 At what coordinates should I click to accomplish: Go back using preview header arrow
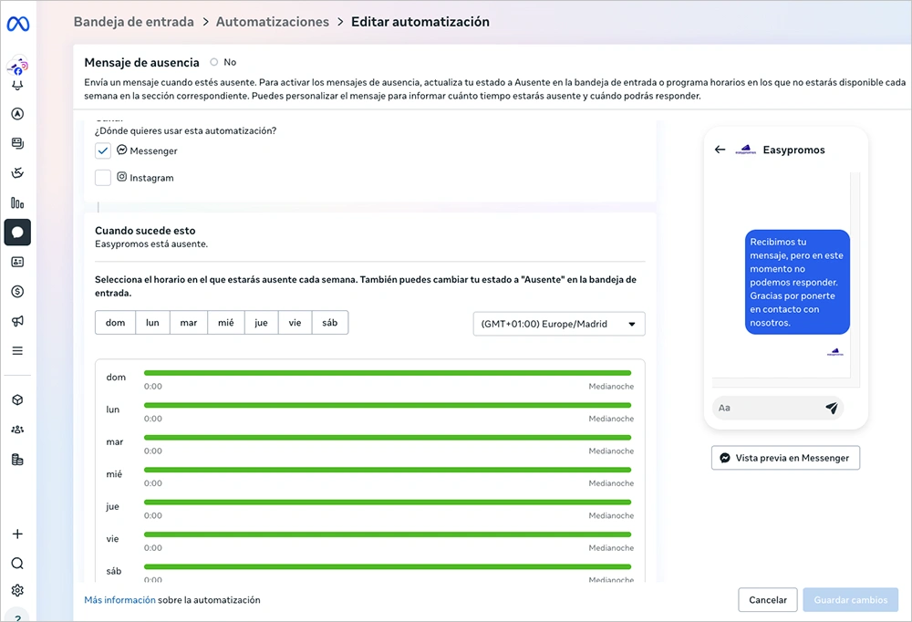click(x=720, y=150)
